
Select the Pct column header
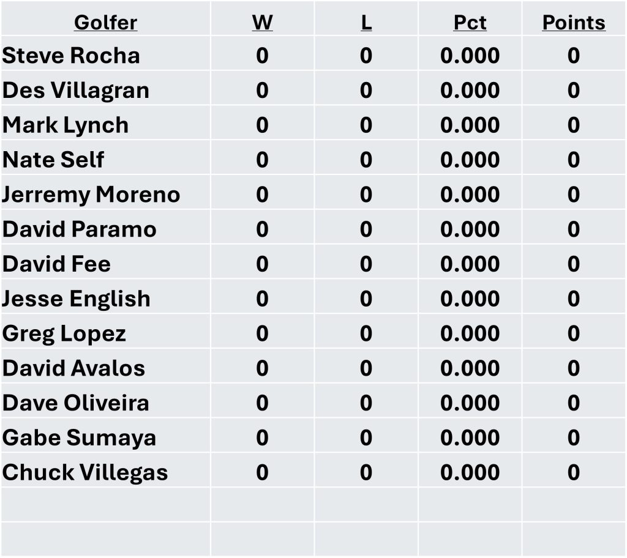click(x=470, y=23)
